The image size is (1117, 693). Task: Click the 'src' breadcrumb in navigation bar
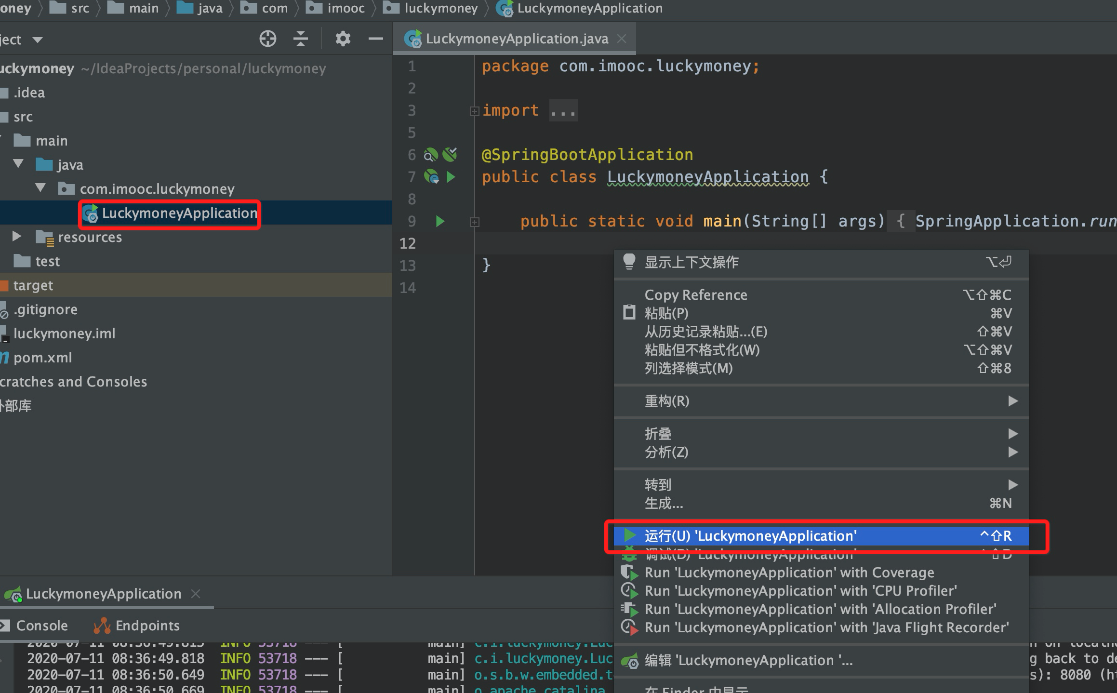70,8
